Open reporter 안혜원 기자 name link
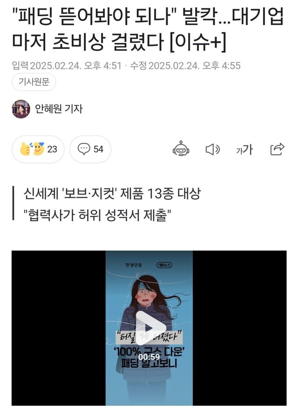 (59, 109)
